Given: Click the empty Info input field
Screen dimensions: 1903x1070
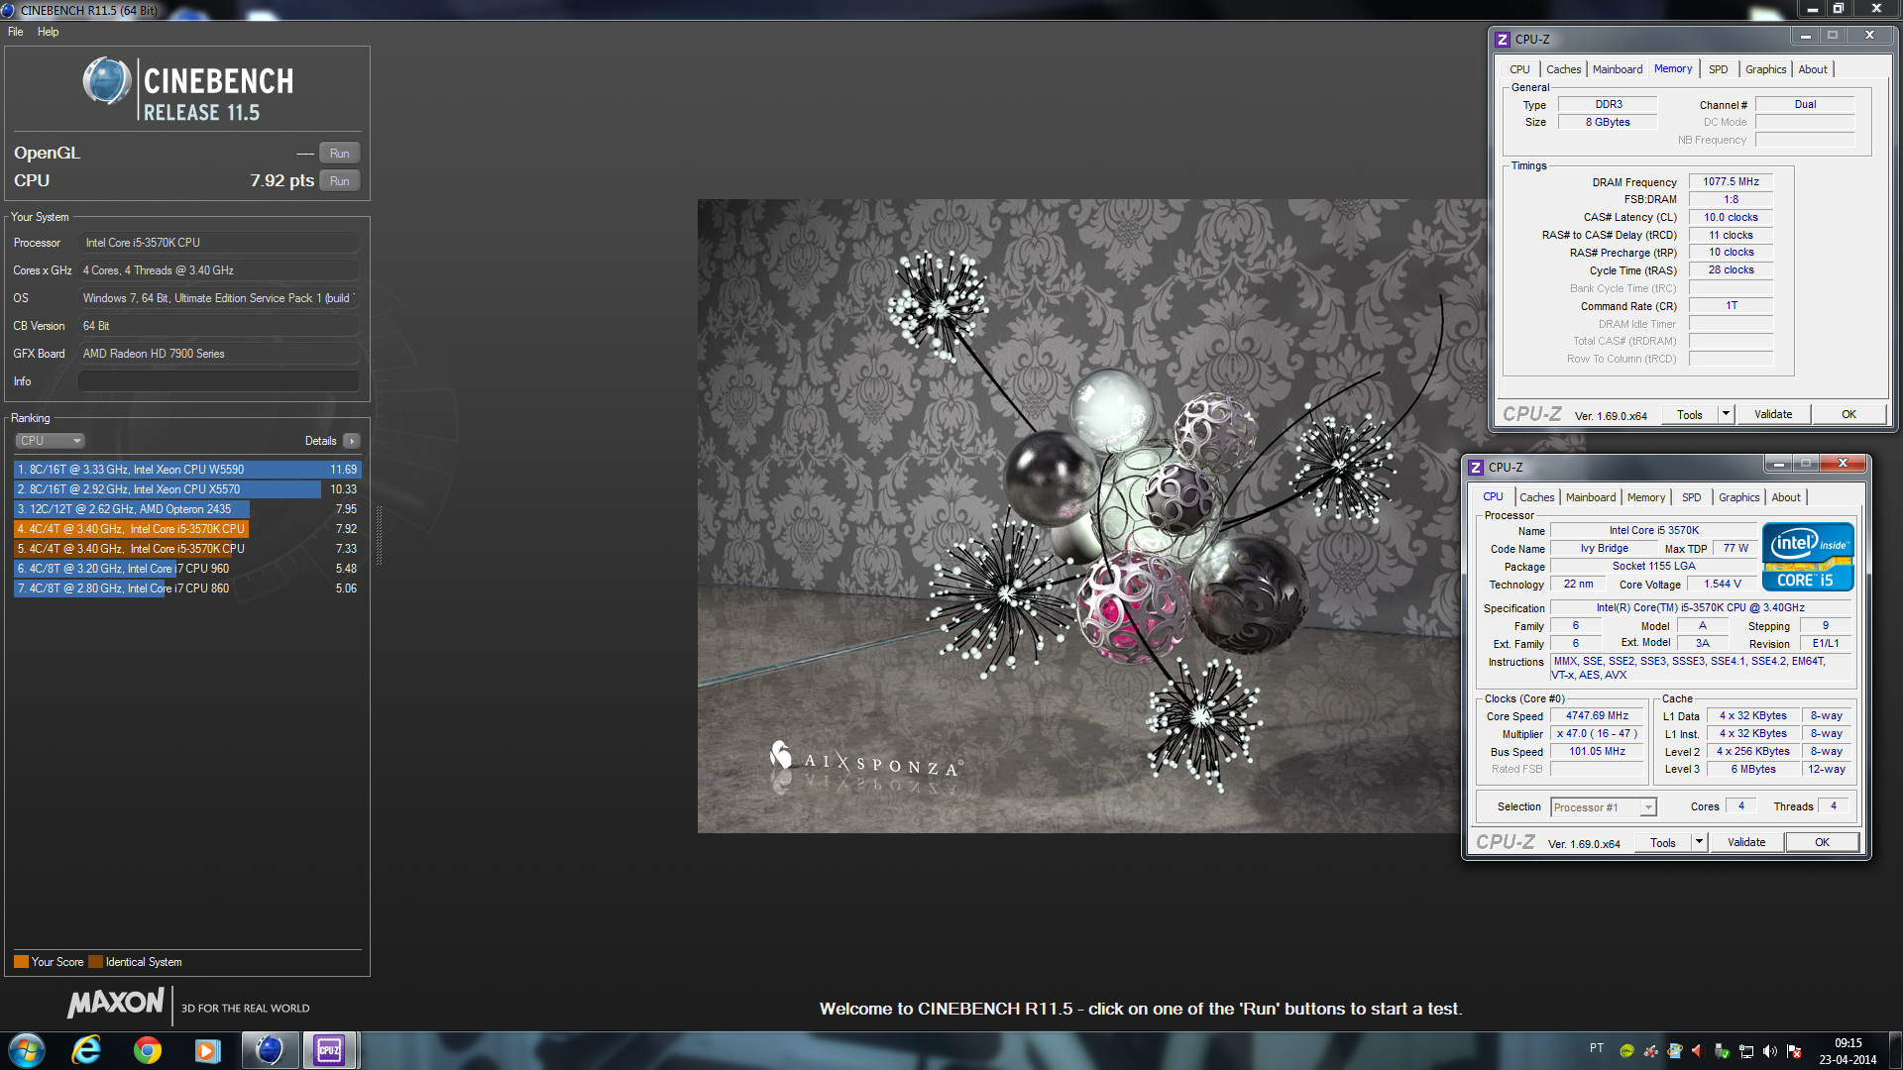Looking at the screenshot, I should coord(218,381).
